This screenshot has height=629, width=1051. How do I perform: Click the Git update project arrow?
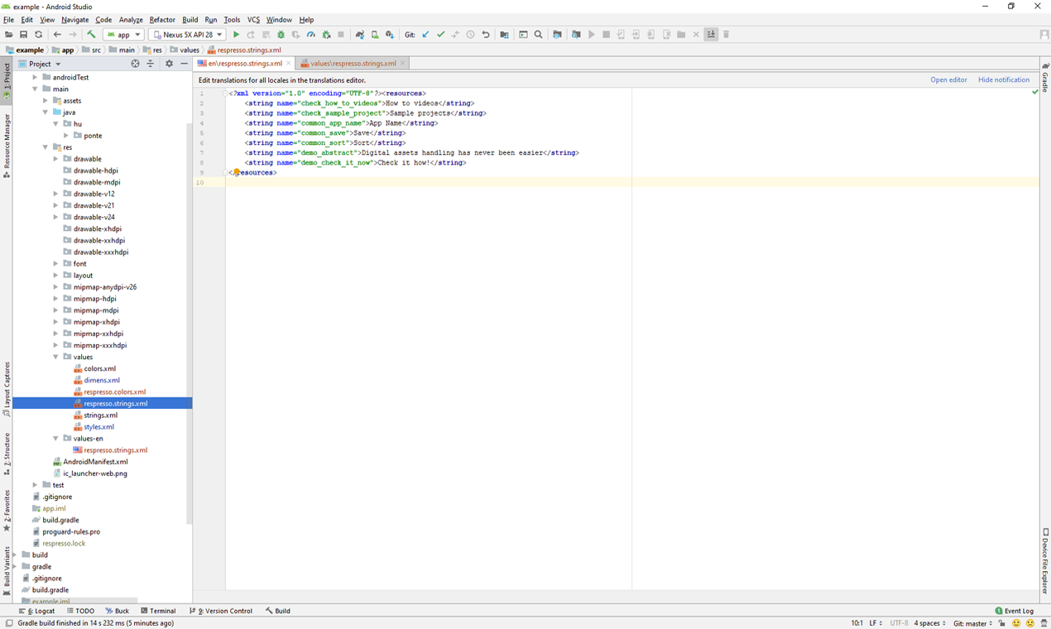coord(425,35)
